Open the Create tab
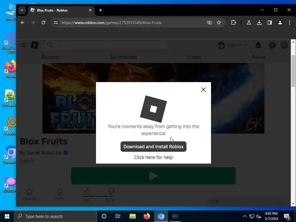Viewport: 296px width, 222px height. [x=195, y=57]
